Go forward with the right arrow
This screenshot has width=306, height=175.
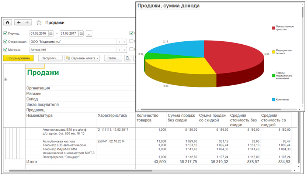click(x=27, y=22)
